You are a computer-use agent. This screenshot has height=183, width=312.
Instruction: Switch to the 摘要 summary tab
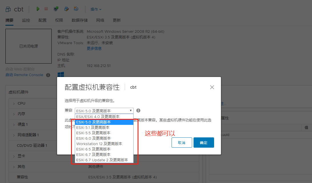coord(9,20)
